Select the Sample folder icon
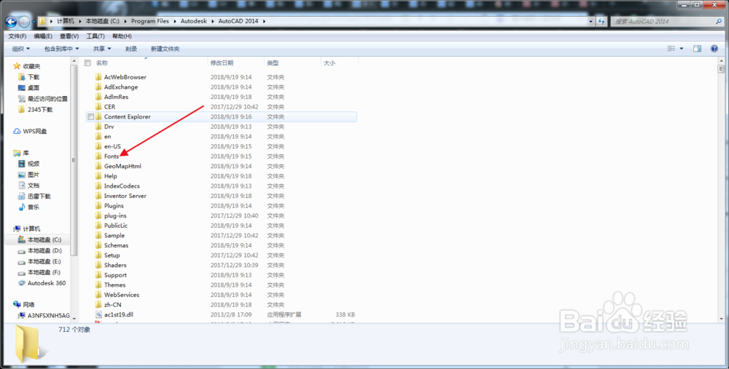 (98, 235)
